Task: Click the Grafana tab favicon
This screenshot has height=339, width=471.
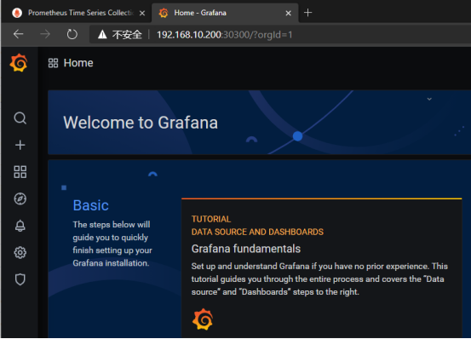Action: 164,13
